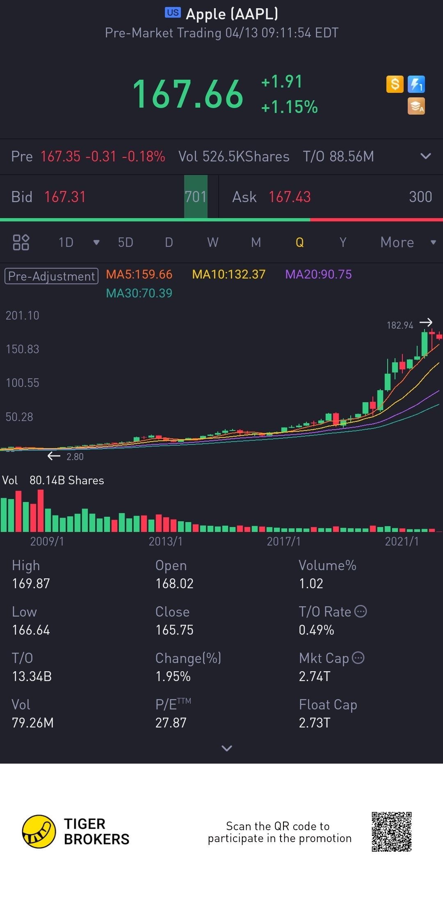Select the M monthly chart tab

[x=256, y=242]
